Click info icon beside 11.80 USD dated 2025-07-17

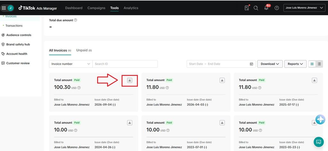[259, 88]
